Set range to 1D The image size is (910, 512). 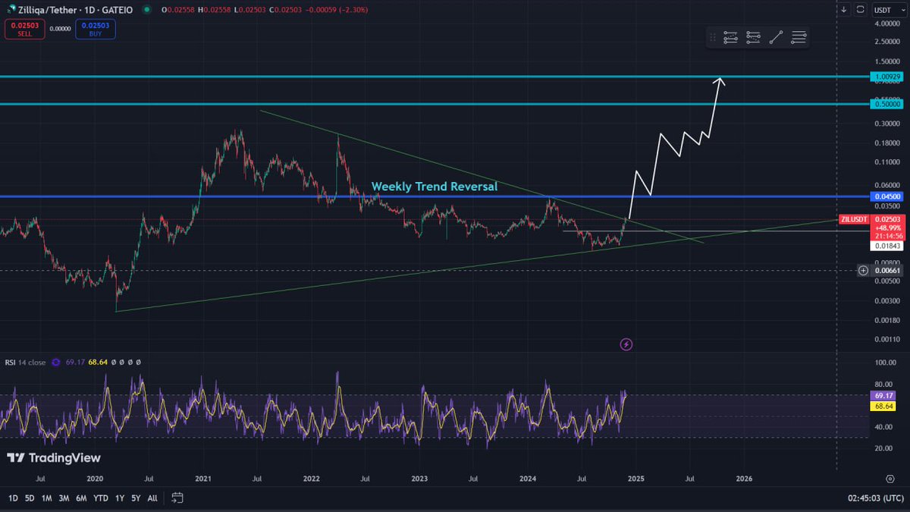[x=14, y=498]
